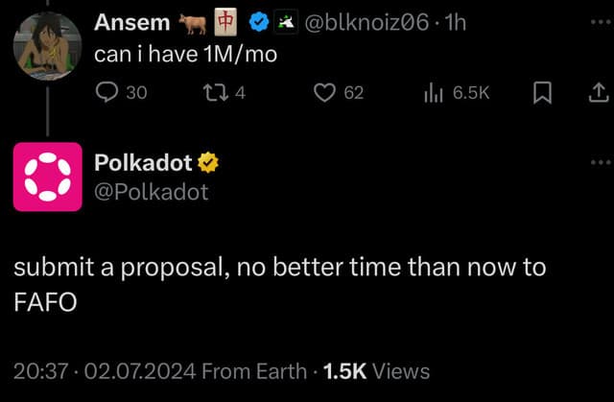
Task: Open reply icon showing 30 comments
Action: (x=106, y=93)
